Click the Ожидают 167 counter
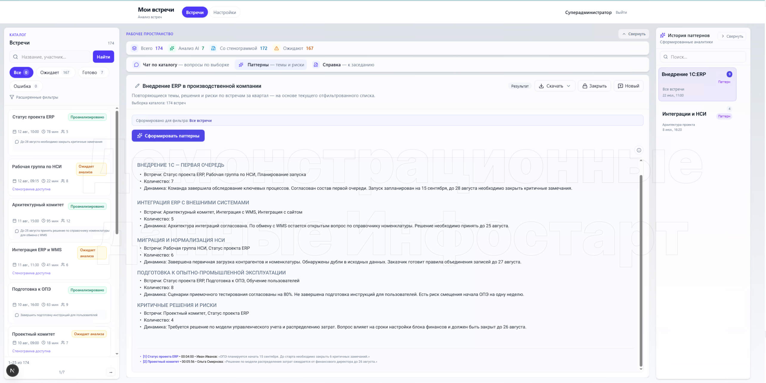 294,48
